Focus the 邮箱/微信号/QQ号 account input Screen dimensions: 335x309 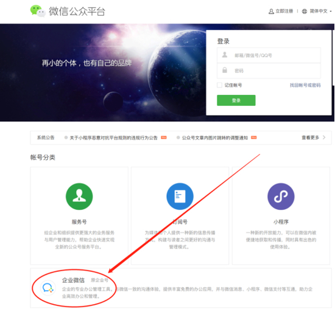[269, 55]
